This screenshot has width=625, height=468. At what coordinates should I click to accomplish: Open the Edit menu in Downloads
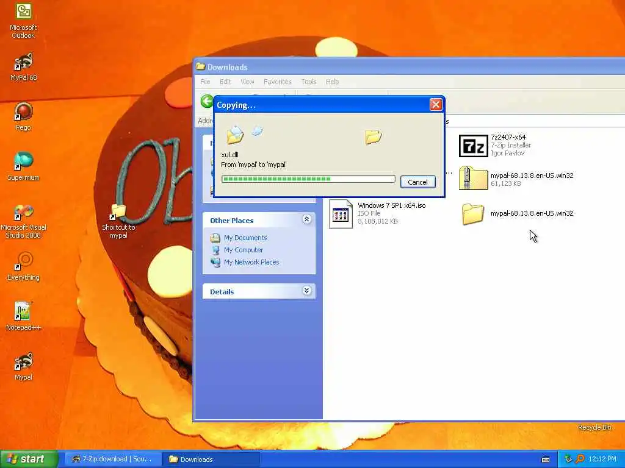click(225, 82)
